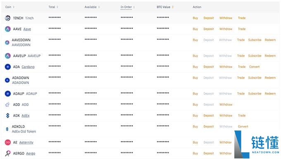The image size is (281, 159).
Task: Sort the table by BTC Value column
Action: pyautogui.click(x=165, y=7)
